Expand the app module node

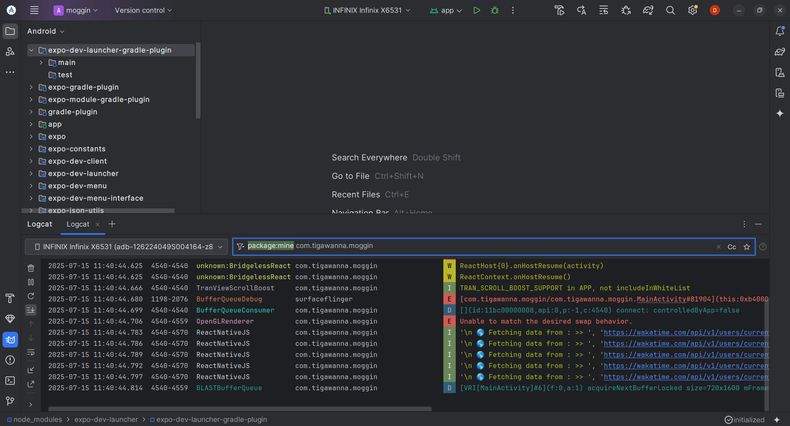[31, 124]
